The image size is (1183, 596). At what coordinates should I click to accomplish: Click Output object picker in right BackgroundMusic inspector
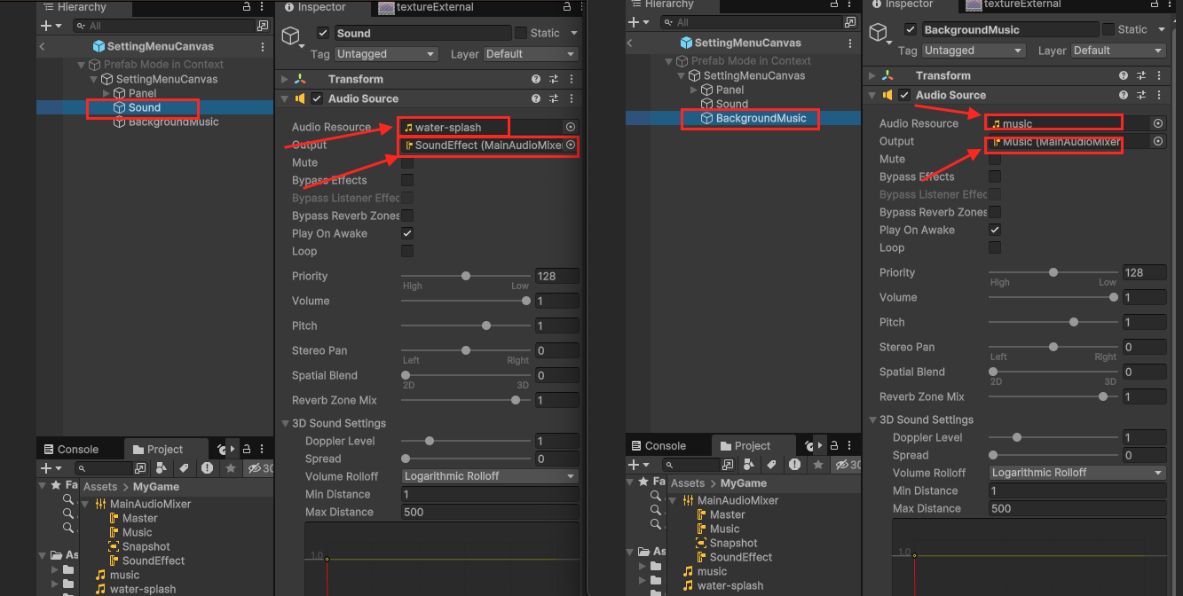(1158, 141)
